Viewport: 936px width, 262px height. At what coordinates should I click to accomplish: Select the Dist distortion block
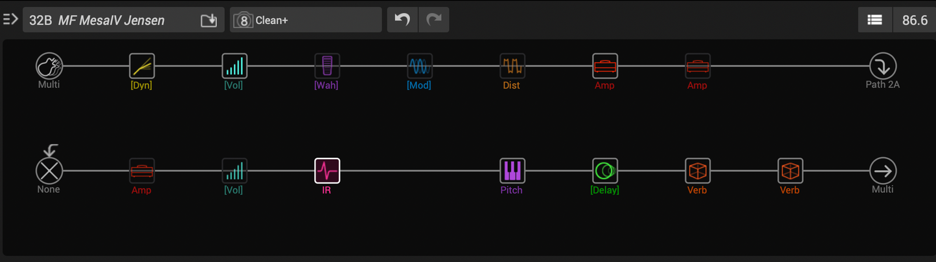512,66
